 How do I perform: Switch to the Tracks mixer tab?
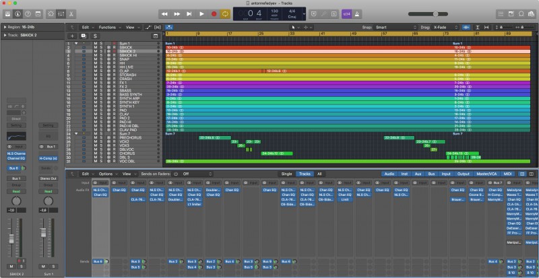pyautogui.click(x=305, y=174)
